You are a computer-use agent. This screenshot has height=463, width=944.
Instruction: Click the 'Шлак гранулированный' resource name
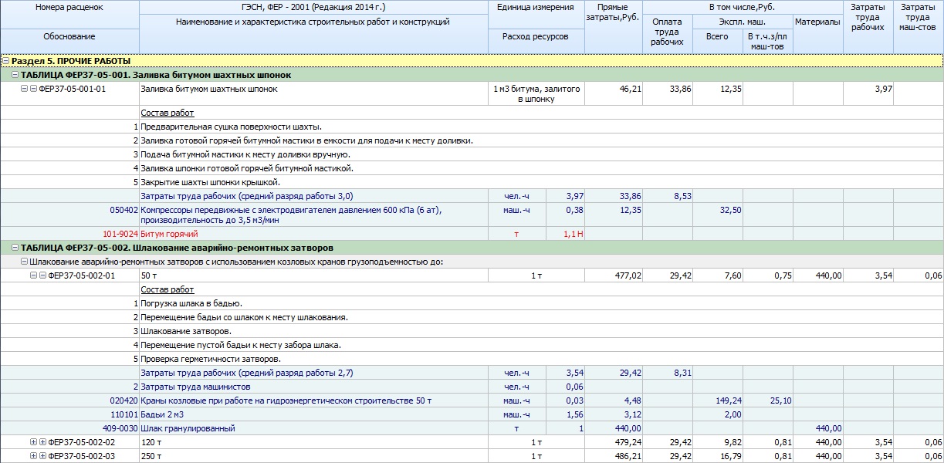(188, 428)
